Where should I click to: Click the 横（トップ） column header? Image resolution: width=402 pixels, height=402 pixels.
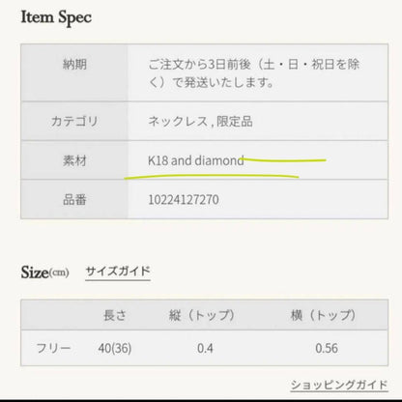(324, 315)
